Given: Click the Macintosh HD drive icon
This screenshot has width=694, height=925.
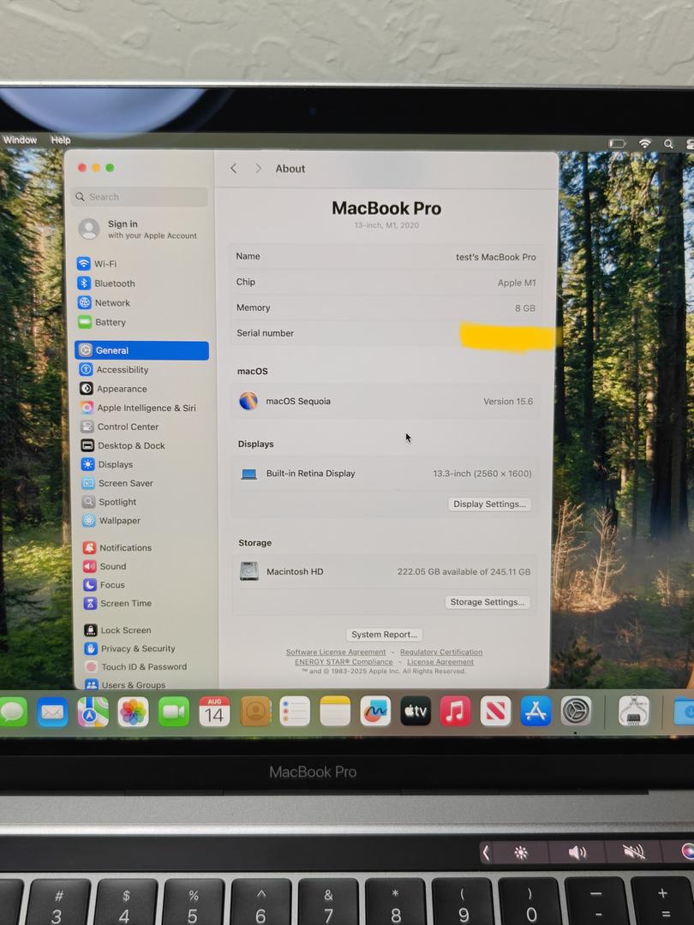Looking at the screenshot, I should coord(249,571).
